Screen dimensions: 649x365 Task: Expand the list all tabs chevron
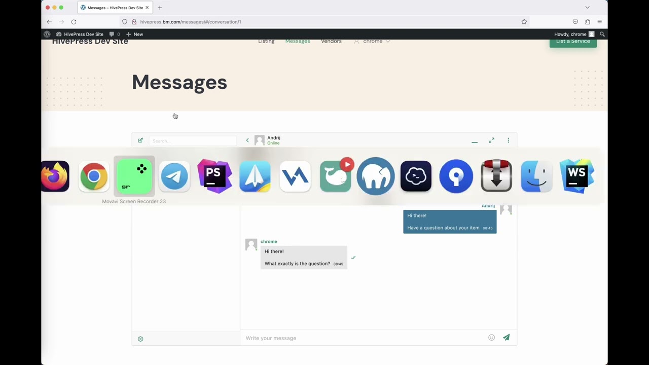[x=587, y=8]
